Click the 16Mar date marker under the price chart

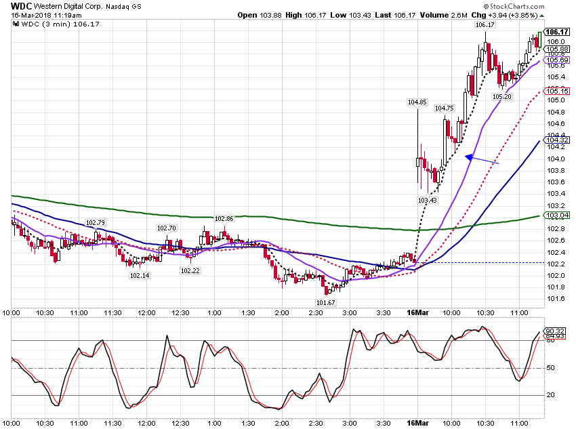(417, 312)
